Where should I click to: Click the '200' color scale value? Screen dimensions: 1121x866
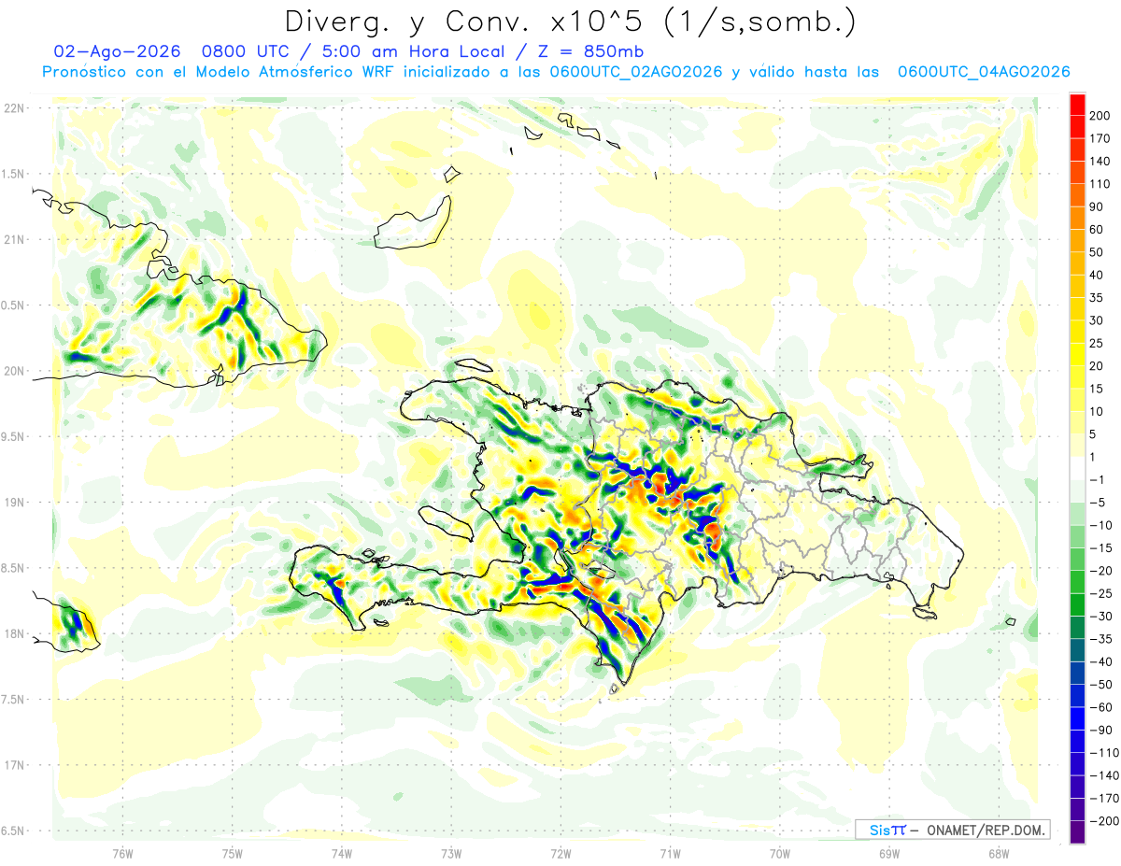pyautogui.click(x=1100, y=116)
